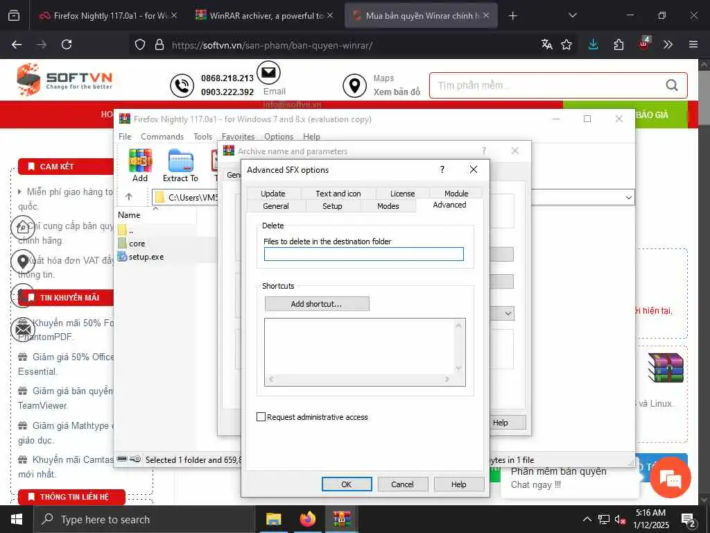Open File Explorer from the taskbar
The image size is (710, 533).
click(x=273, y=519)
